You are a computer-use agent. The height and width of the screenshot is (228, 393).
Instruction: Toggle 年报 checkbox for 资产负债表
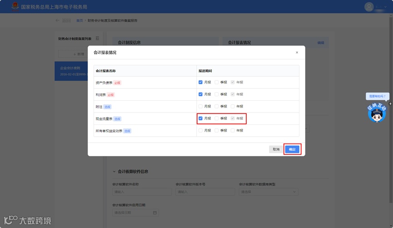233,82
